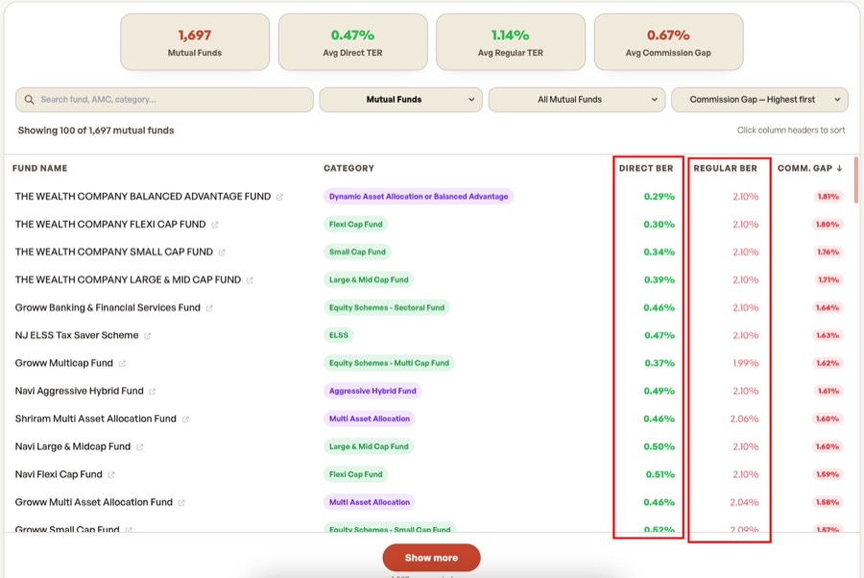Click the ELSS category tag
The image size is (864, 578).
(x=338, y=335)
